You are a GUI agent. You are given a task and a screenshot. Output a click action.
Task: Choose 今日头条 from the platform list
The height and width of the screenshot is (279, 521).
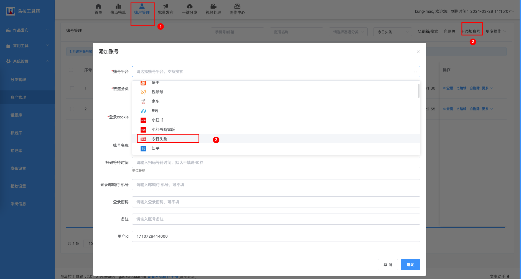pyautogui.click(x=276, y=139)
